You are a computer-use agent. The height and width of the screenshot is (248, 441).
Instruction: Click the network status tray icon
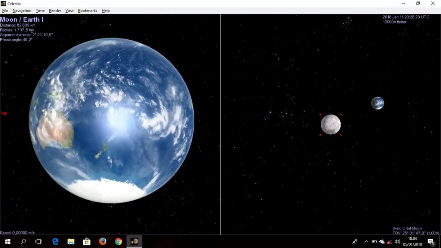click(389, 242)
